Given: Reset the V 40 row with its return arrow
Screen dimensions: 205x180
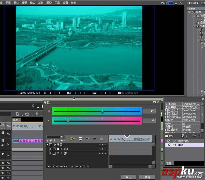Looking at the screenshot, I should pos(58,153).
